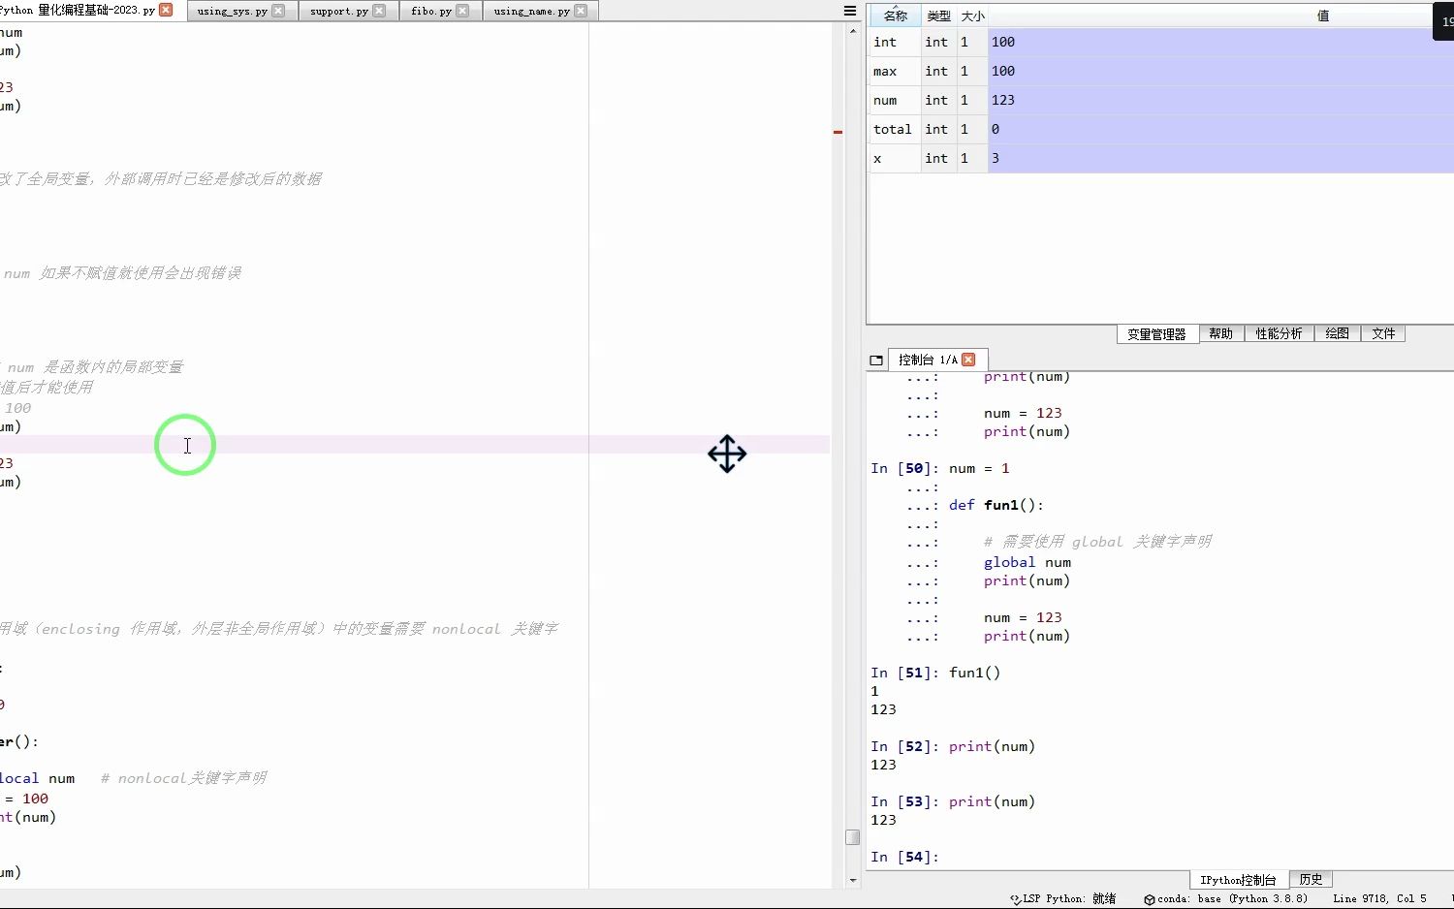Click the In [52]: print(num) console line
The width and height of the screenshot is (1454, 909).
[953, 746]
